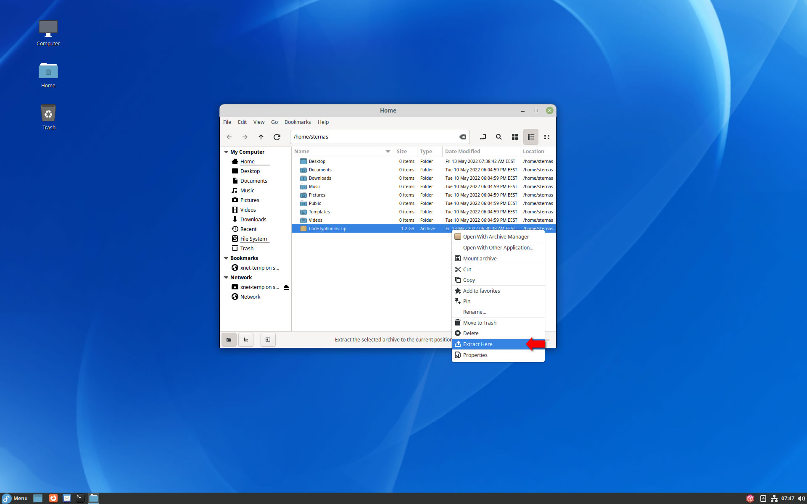
Task: Clear the path bar text
Action: click(462, 137)
